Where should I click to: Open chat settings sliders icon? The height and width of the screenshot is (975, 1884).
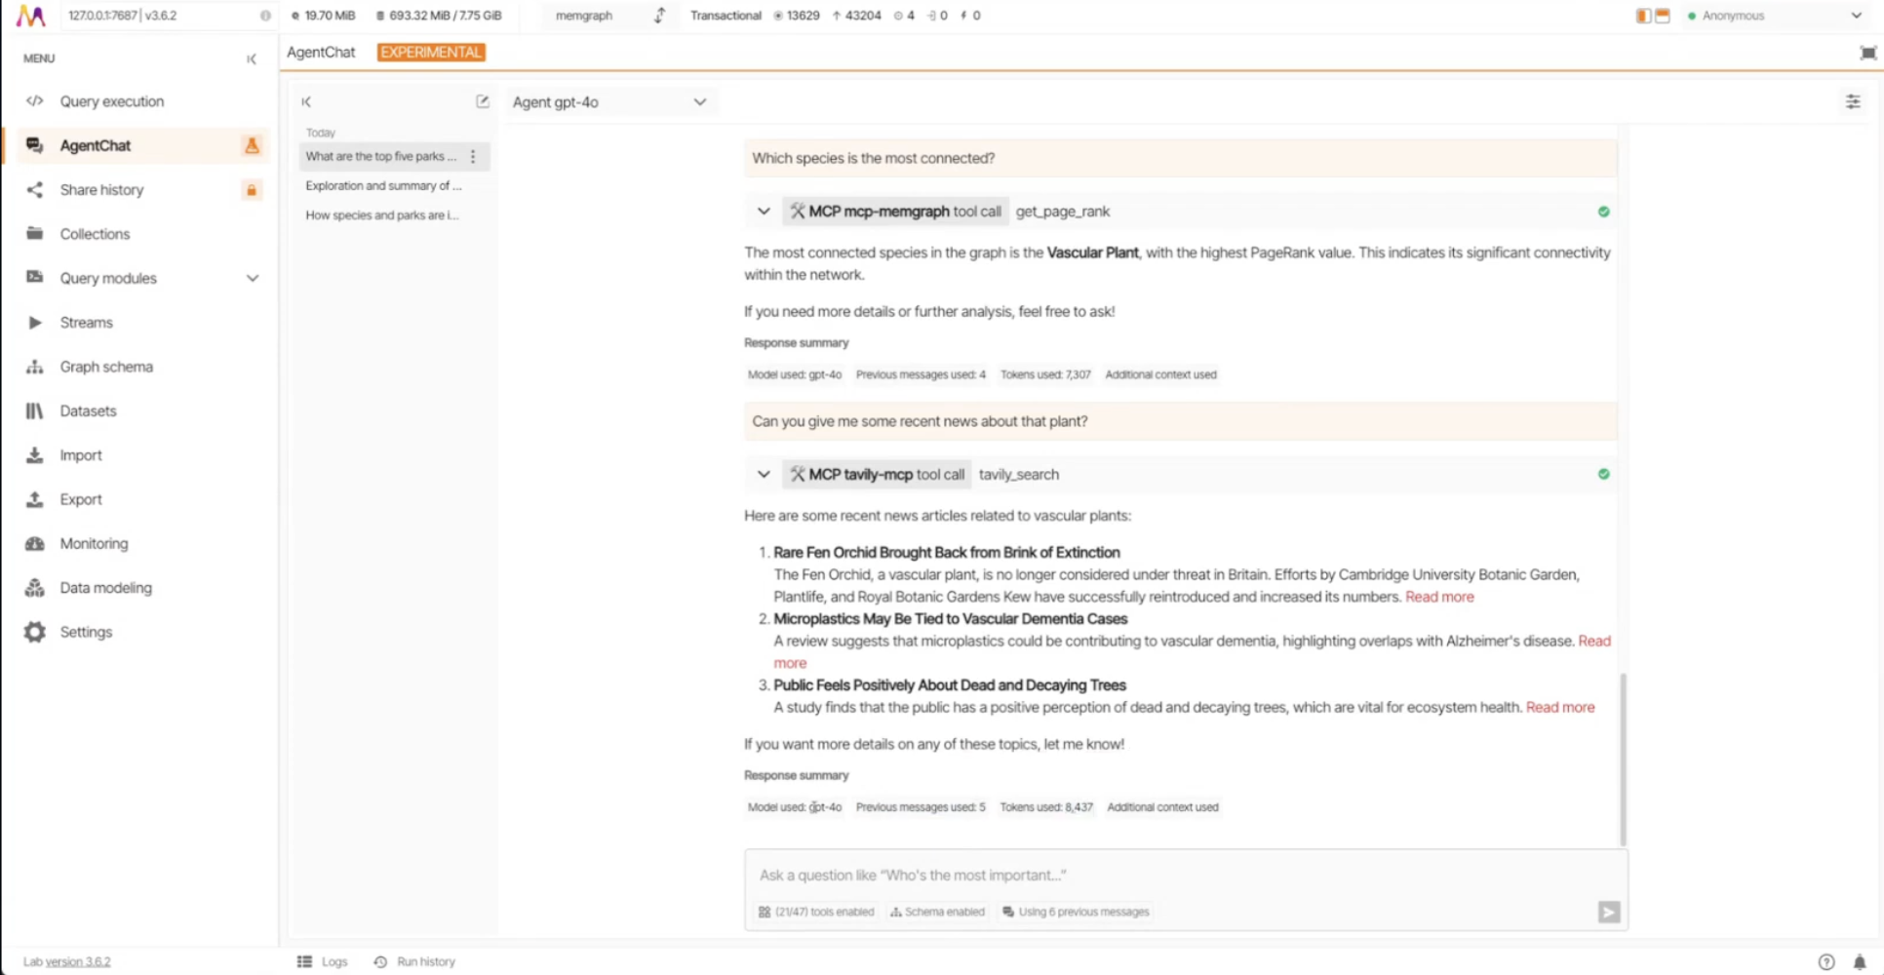point(1853,101)
